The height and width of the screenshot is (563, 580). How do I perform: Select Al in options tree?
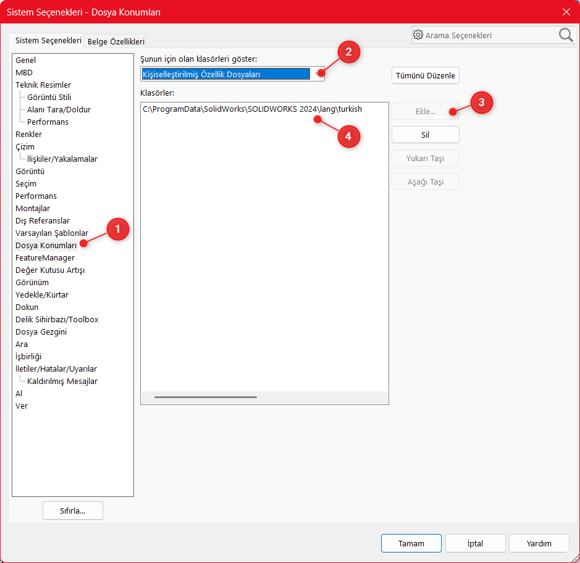(19, 394)
